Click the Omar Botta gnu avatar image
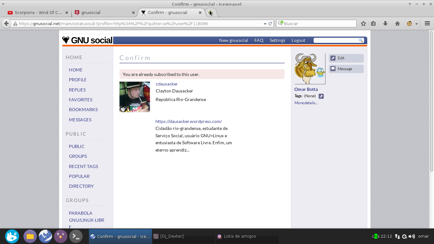The image size is (434, 244). click(310, 69)
